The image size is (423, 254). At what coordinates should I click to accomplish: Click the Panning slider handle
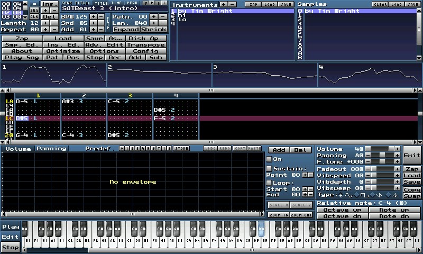(382, 155)
